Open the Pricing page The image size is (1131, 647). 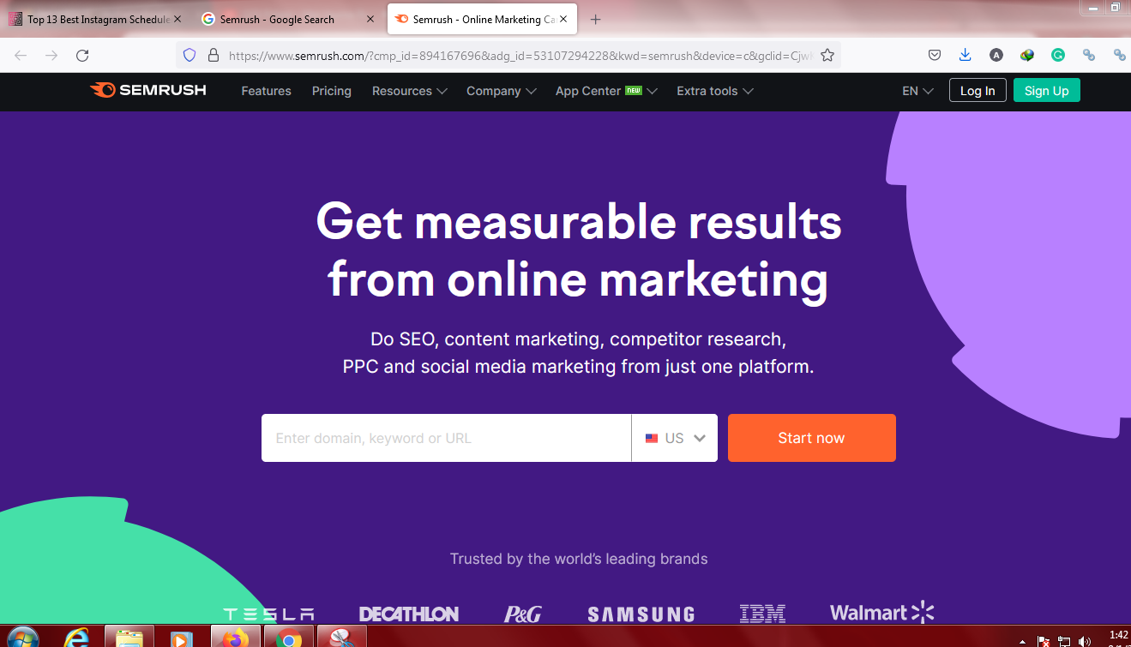tap(332, 91)
